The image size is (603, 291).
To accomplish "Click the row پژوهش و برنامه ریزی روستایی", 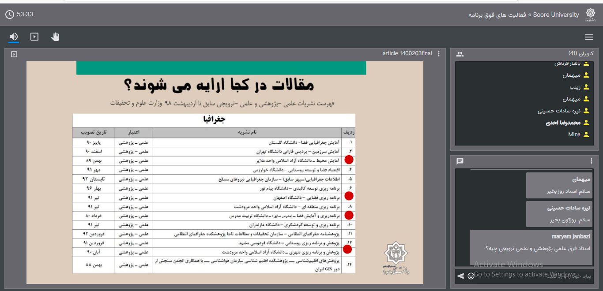I will 214,243.
